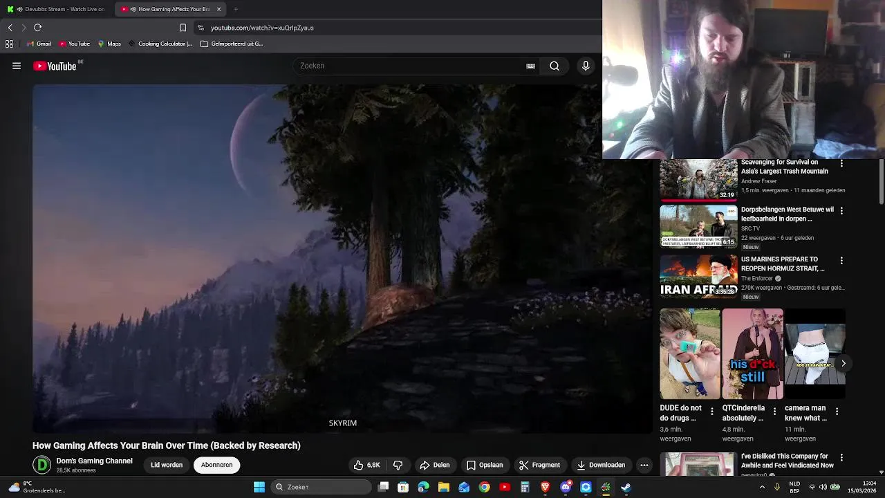Create a clip with Fragment button

540,465
